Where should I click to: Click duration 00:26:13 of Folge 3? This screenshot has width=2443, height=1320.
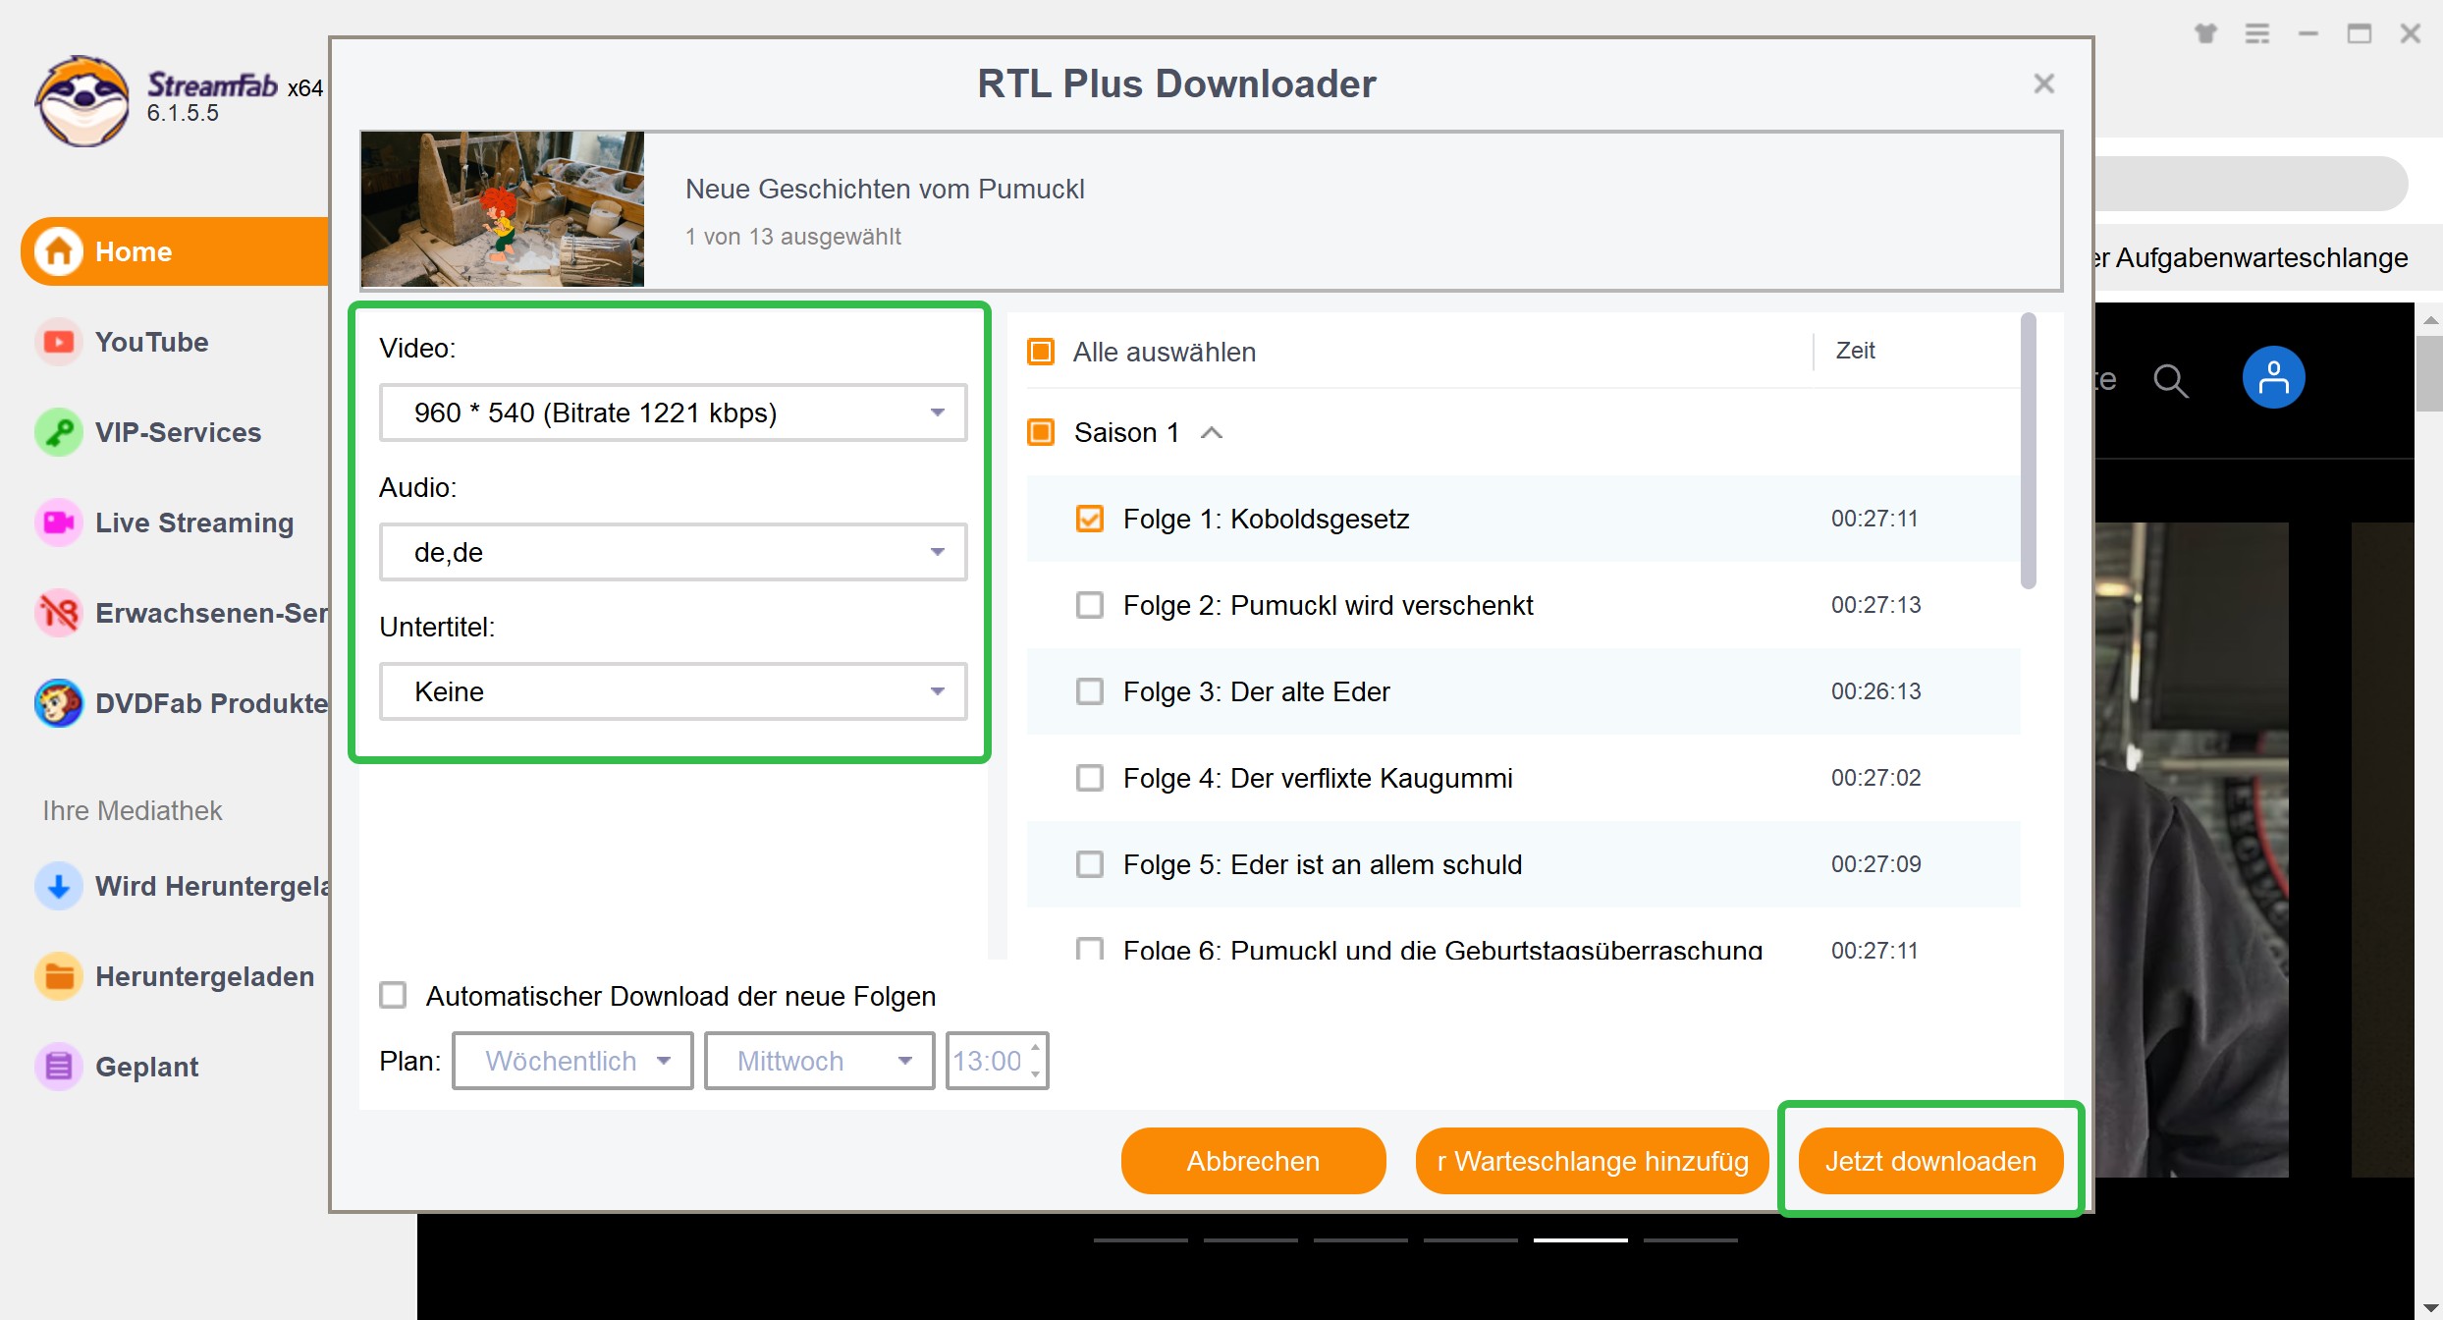pos(1875,691)
